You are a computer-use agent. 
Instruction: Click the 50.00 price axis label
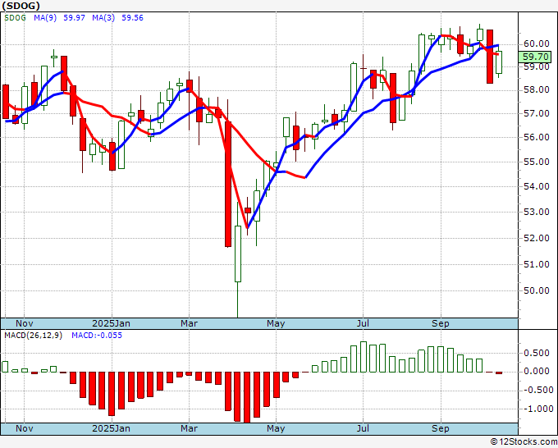[x=537, y=290]
